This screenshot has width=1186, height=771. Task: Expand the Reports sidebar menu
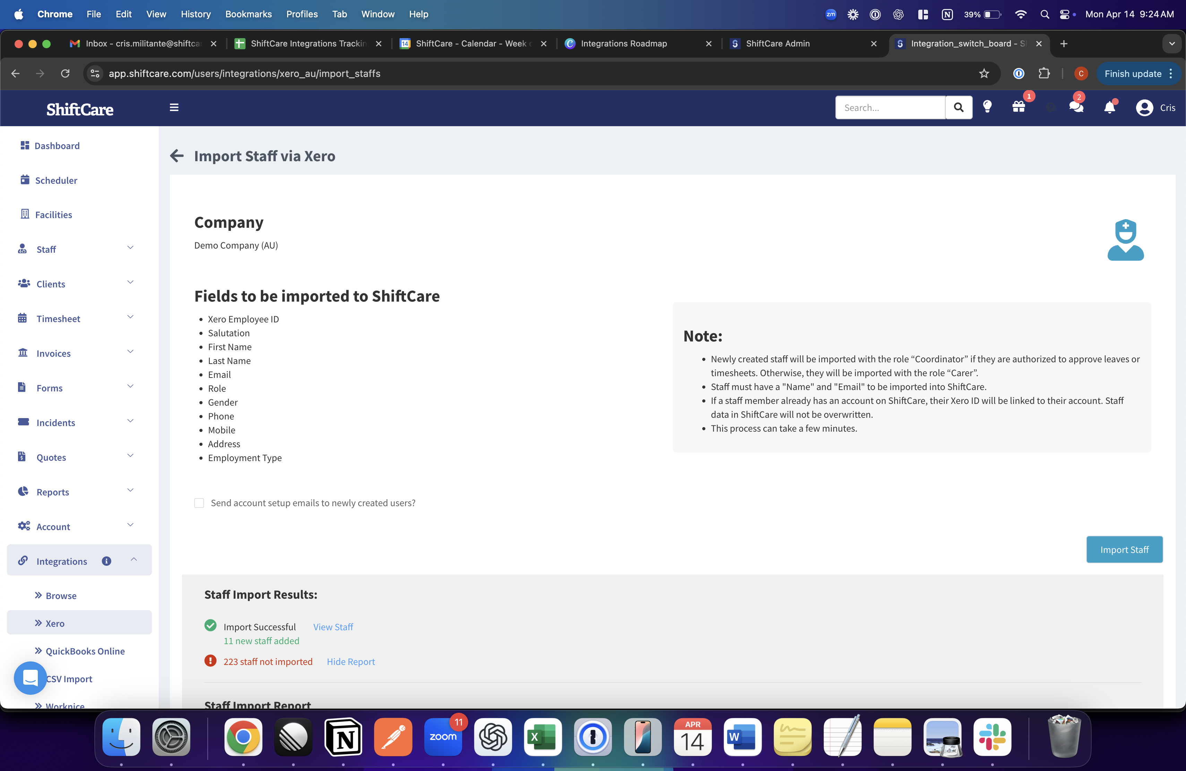(130, 491)
